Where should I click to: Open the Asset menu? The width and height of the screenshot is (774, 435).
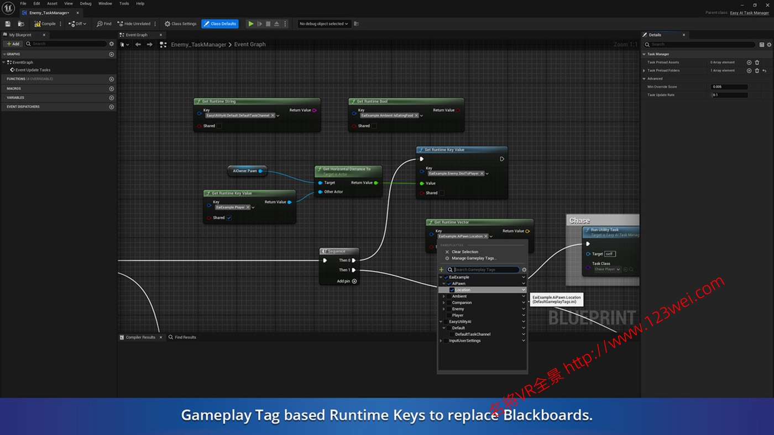click(x=52, y=3)
